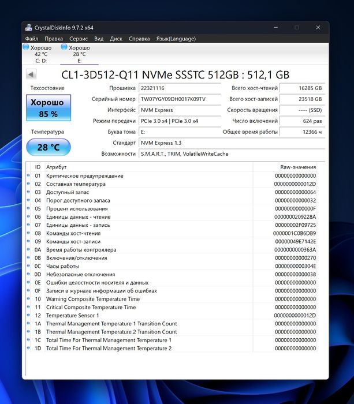Screen dimensions: 354x404
Task: Click status dot for Критическое предупреждение row
Action: coord(28,175)
